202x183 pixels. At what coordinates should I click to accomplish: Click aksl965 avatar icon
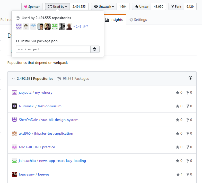click(14, 133)
